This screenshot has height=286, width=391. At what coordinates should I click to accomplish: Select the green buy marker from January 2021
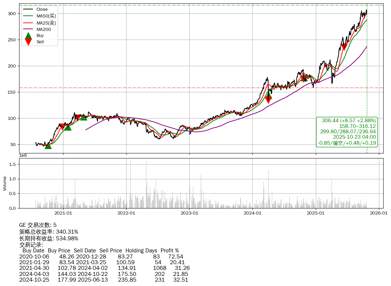[68, 127]
